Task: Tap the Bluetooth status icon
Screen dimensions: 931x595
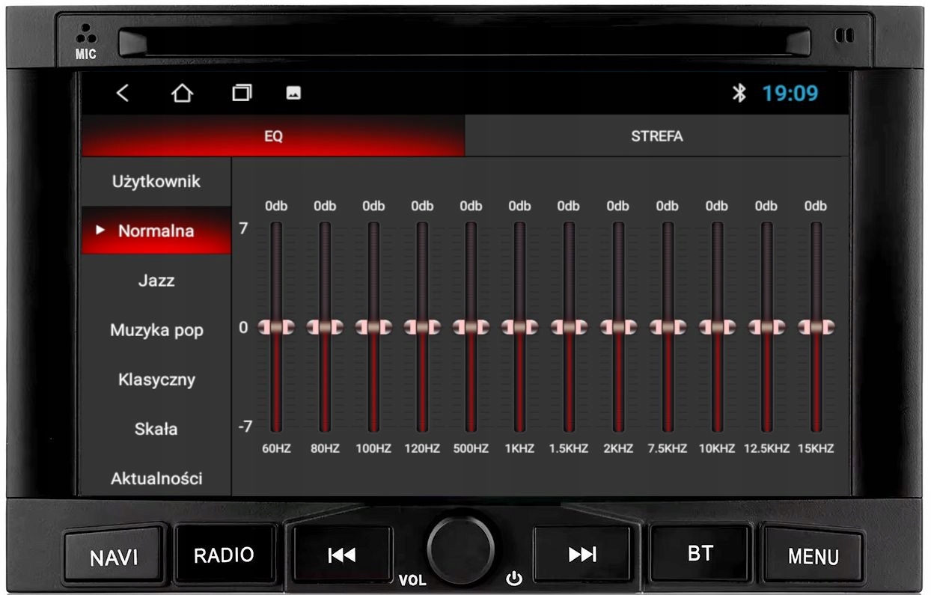Action: (739, 93)
